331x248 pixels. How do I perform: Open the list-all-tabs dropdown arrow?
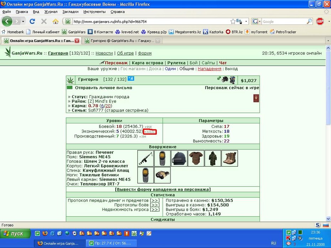328,41
